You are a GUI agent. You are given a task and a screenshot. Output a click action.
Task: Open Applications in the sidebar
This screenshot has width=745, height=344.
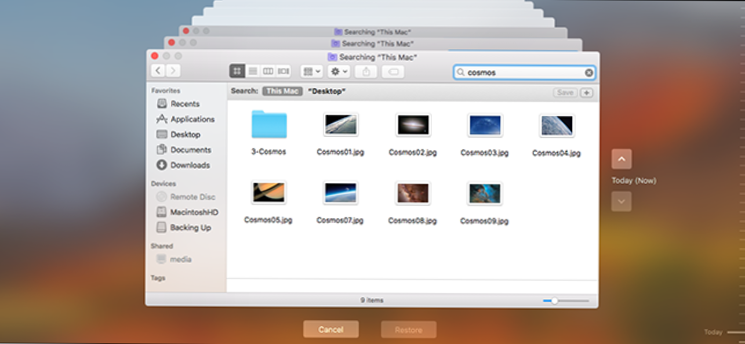coord(192,119)
